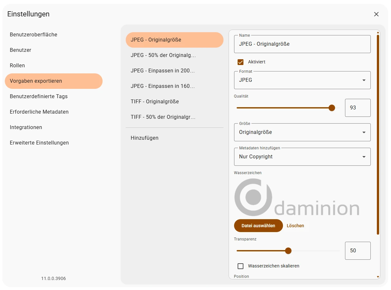This screenshot has width=391, height=290.
Task: Open Benutzeroberfläche settings section
Action: tap(54, 35)
